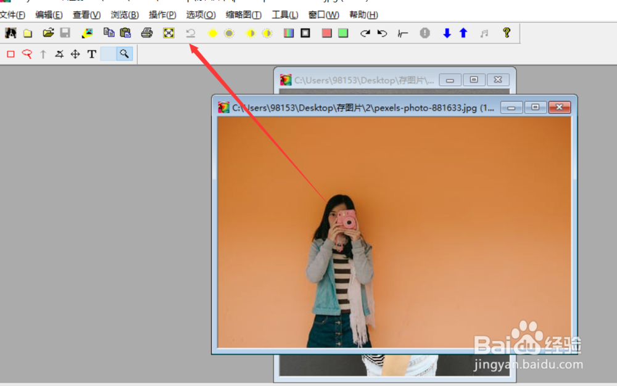617x386 pixels.
Task: Select the browse binoculars icon
Action: (x=9, y=33)
